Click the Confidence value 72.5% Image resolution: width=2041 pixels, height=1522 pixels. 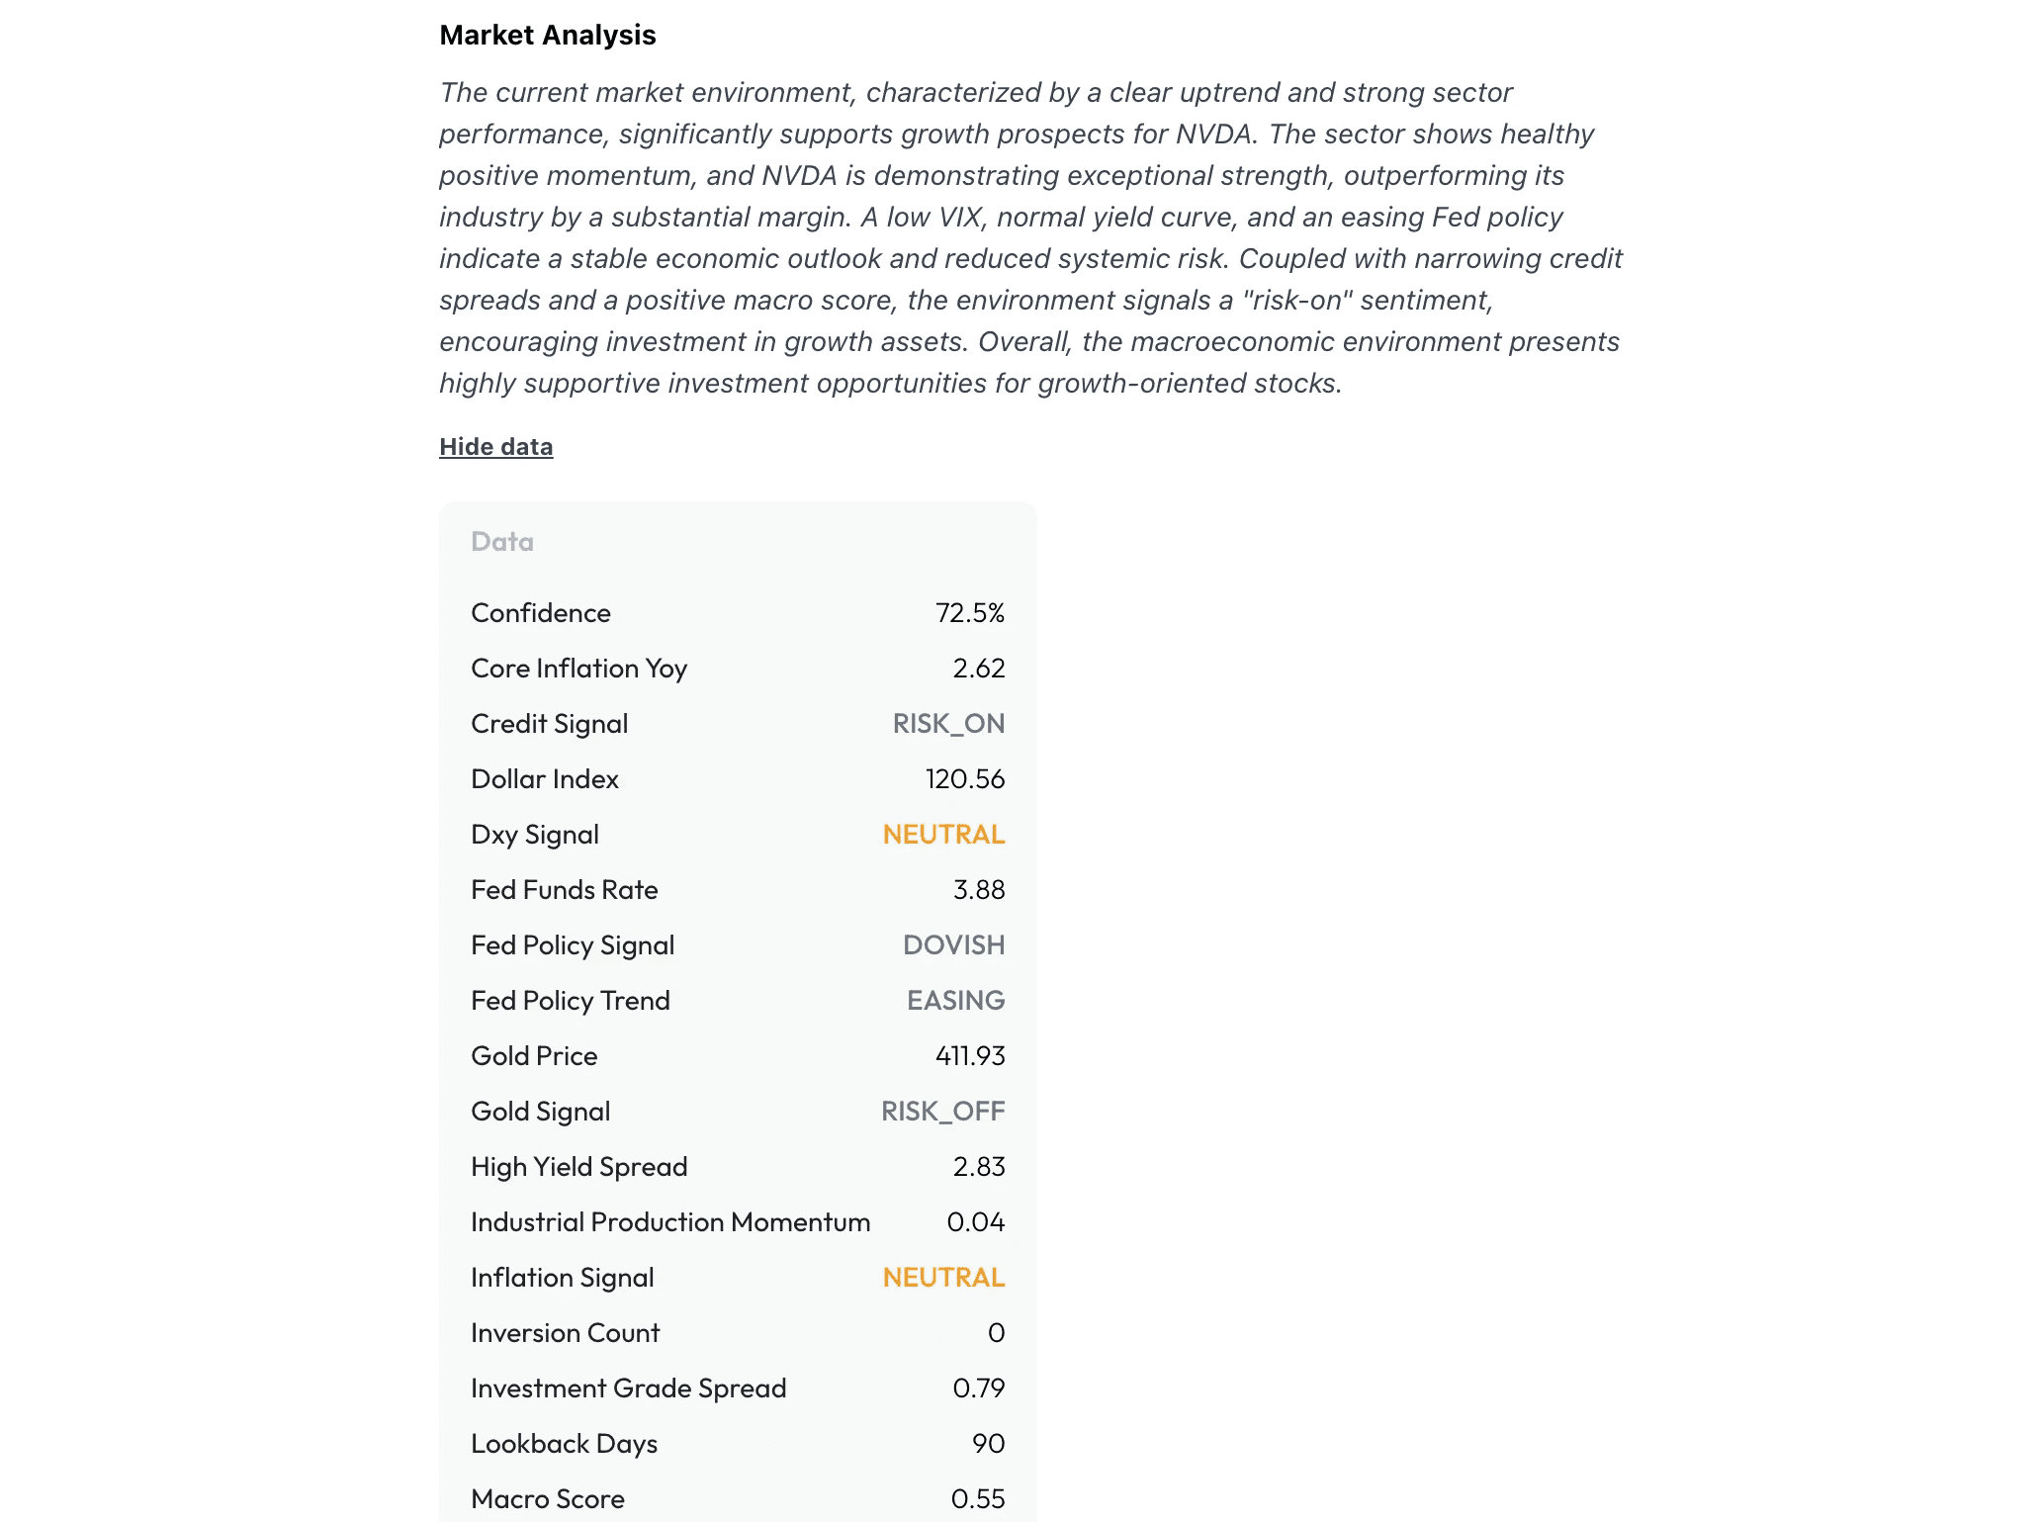[970, 612]
